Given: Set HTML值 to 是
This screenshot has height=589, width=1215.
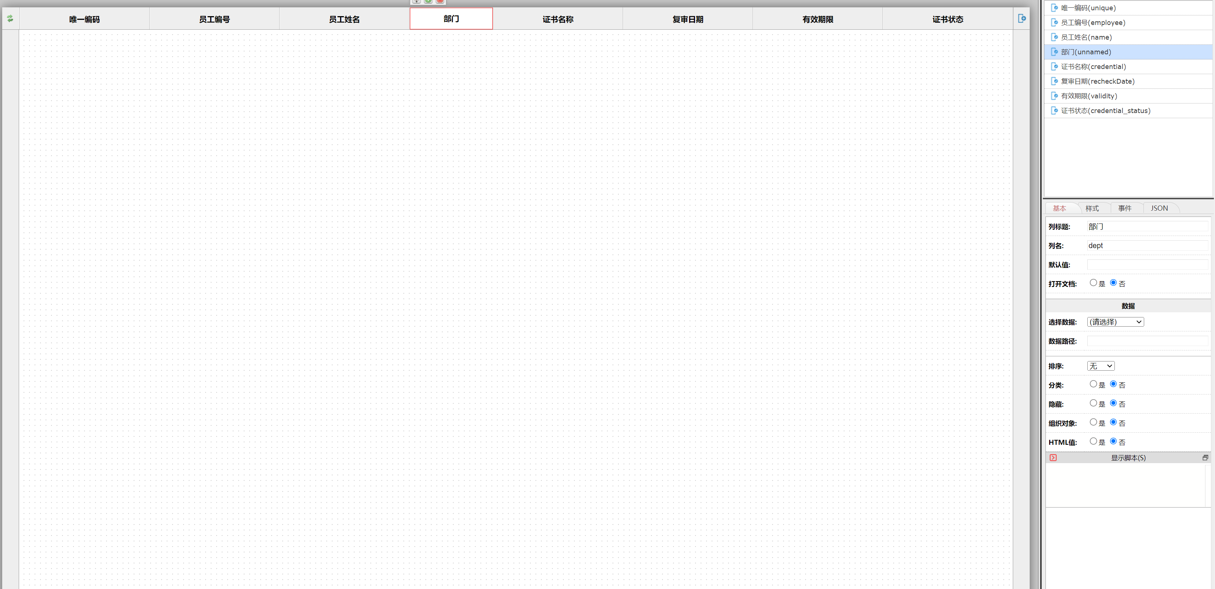Looking at the screenshot, I should (x=1093, y=441).
